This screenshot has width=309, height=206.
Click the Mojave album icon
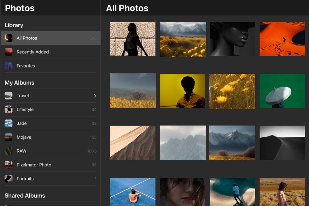(8, 137)
